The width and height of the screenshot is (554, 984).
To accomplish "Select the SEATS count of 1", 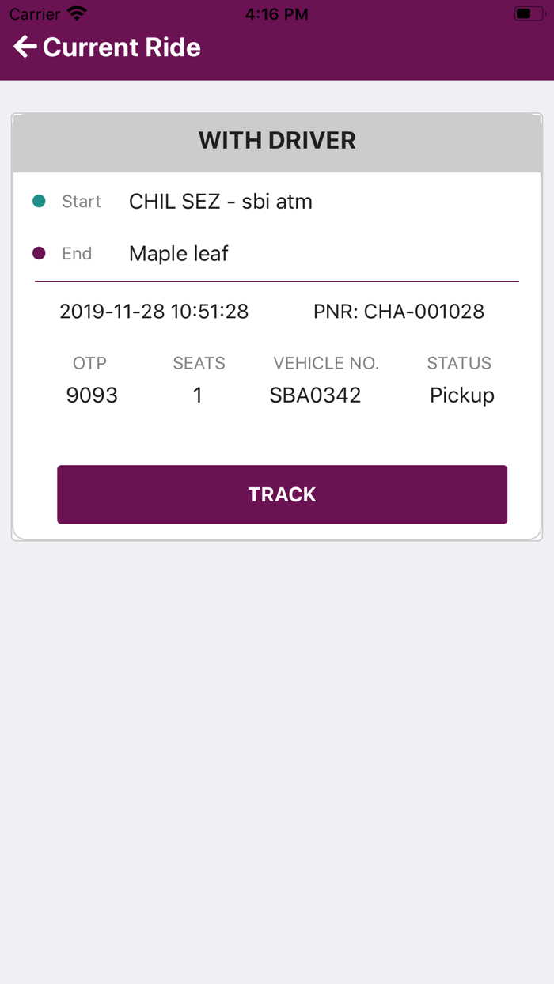I will pos(198,395).
